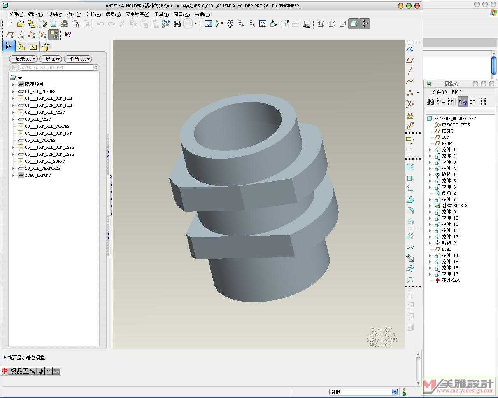The width and height of the screenshot is (498, 398).
Task: Open the View Manager icon
Action: click(x=307, y=24)
